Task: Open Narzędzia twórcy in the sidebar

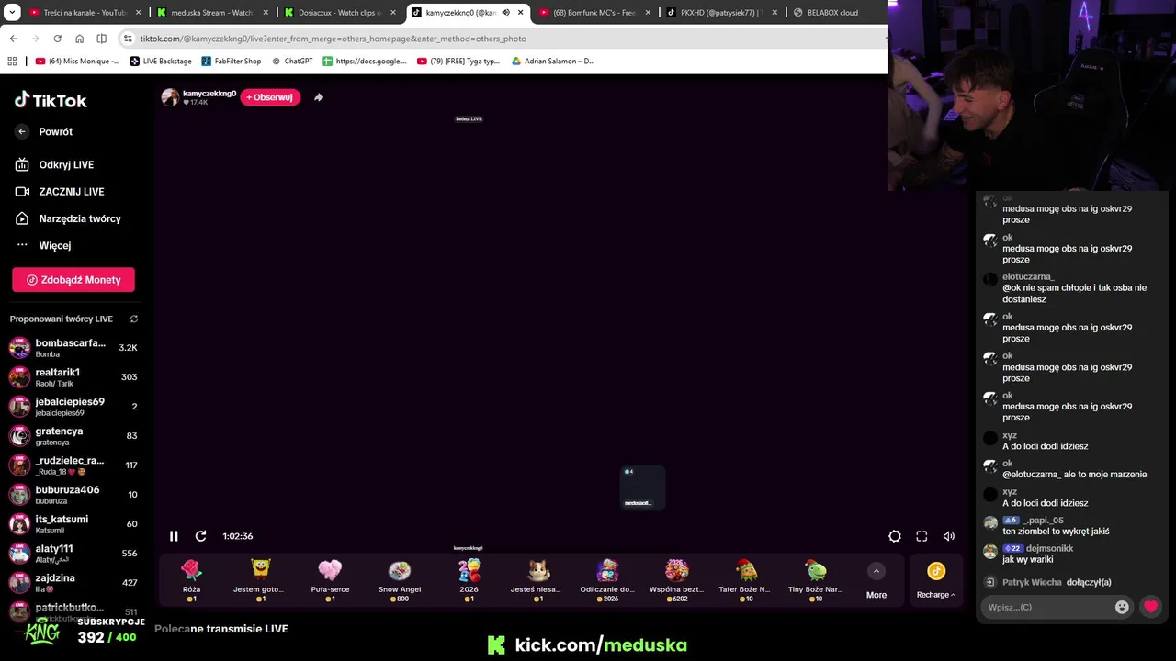Action: click(68, 218)
